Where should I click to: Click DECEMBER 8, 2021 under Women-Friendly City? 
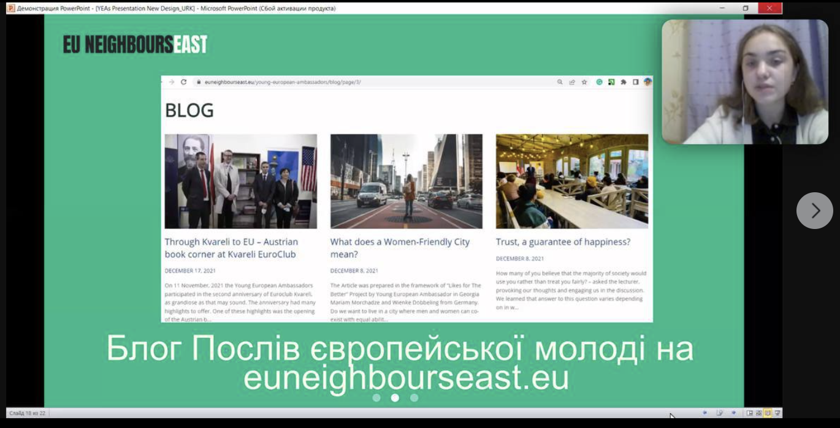pos(354,271)
